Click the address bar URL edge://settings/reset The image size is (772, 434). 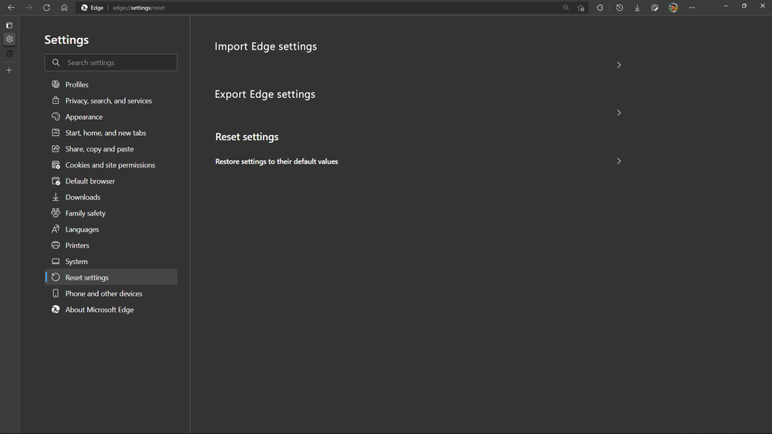click(139, 8)
